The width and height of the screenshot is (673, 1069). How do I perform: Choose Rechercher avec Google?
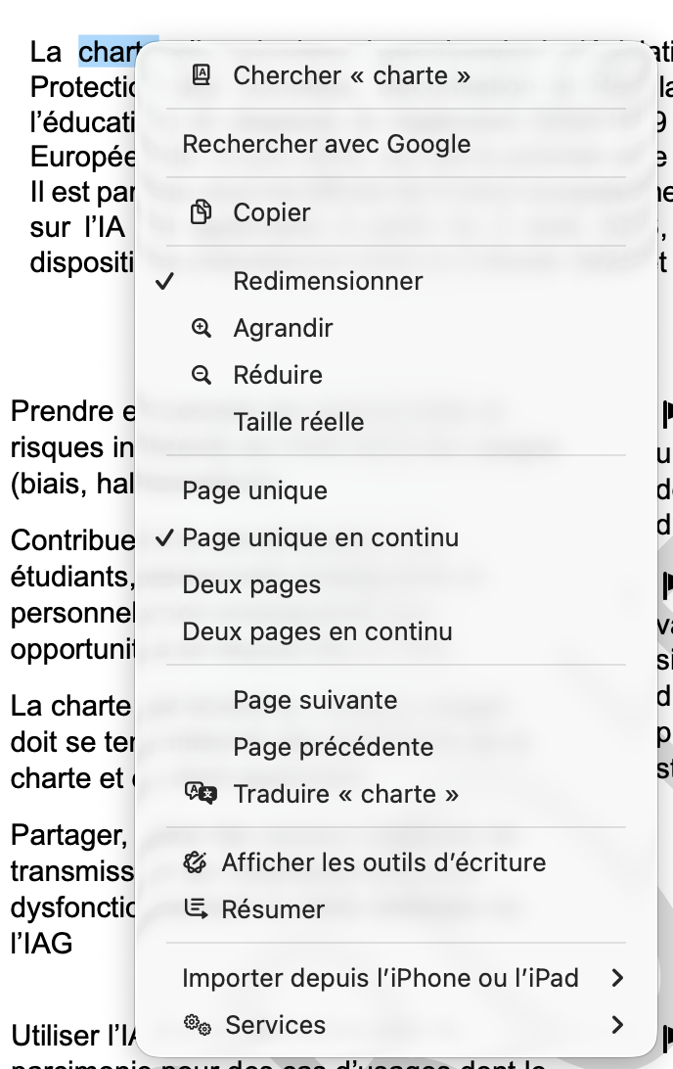pyautogui.click(x=327, y=144)
